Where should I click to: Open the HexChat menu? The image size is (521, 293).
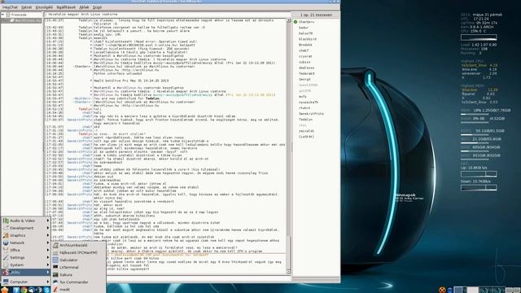tap(11, 7)
